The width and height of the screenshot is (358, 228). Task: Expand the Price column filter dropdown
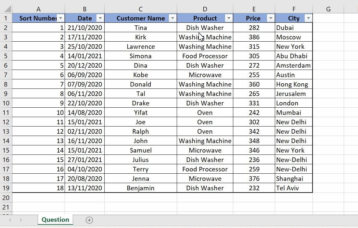pyautogui.click(x=271, y=18)
